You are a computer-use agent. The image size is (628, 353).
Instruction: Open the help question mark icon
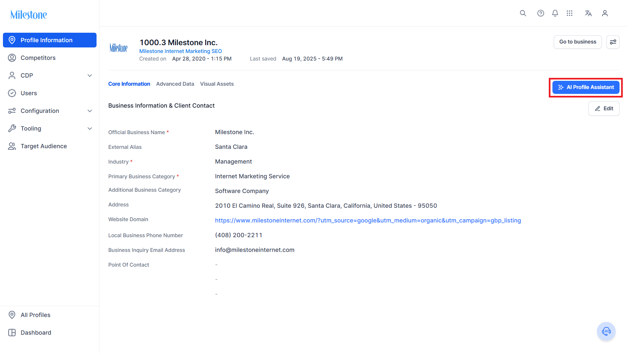click(x=541, y=13)
